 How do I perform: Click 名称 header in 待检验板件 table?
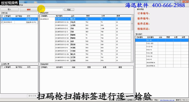point(73,16)
